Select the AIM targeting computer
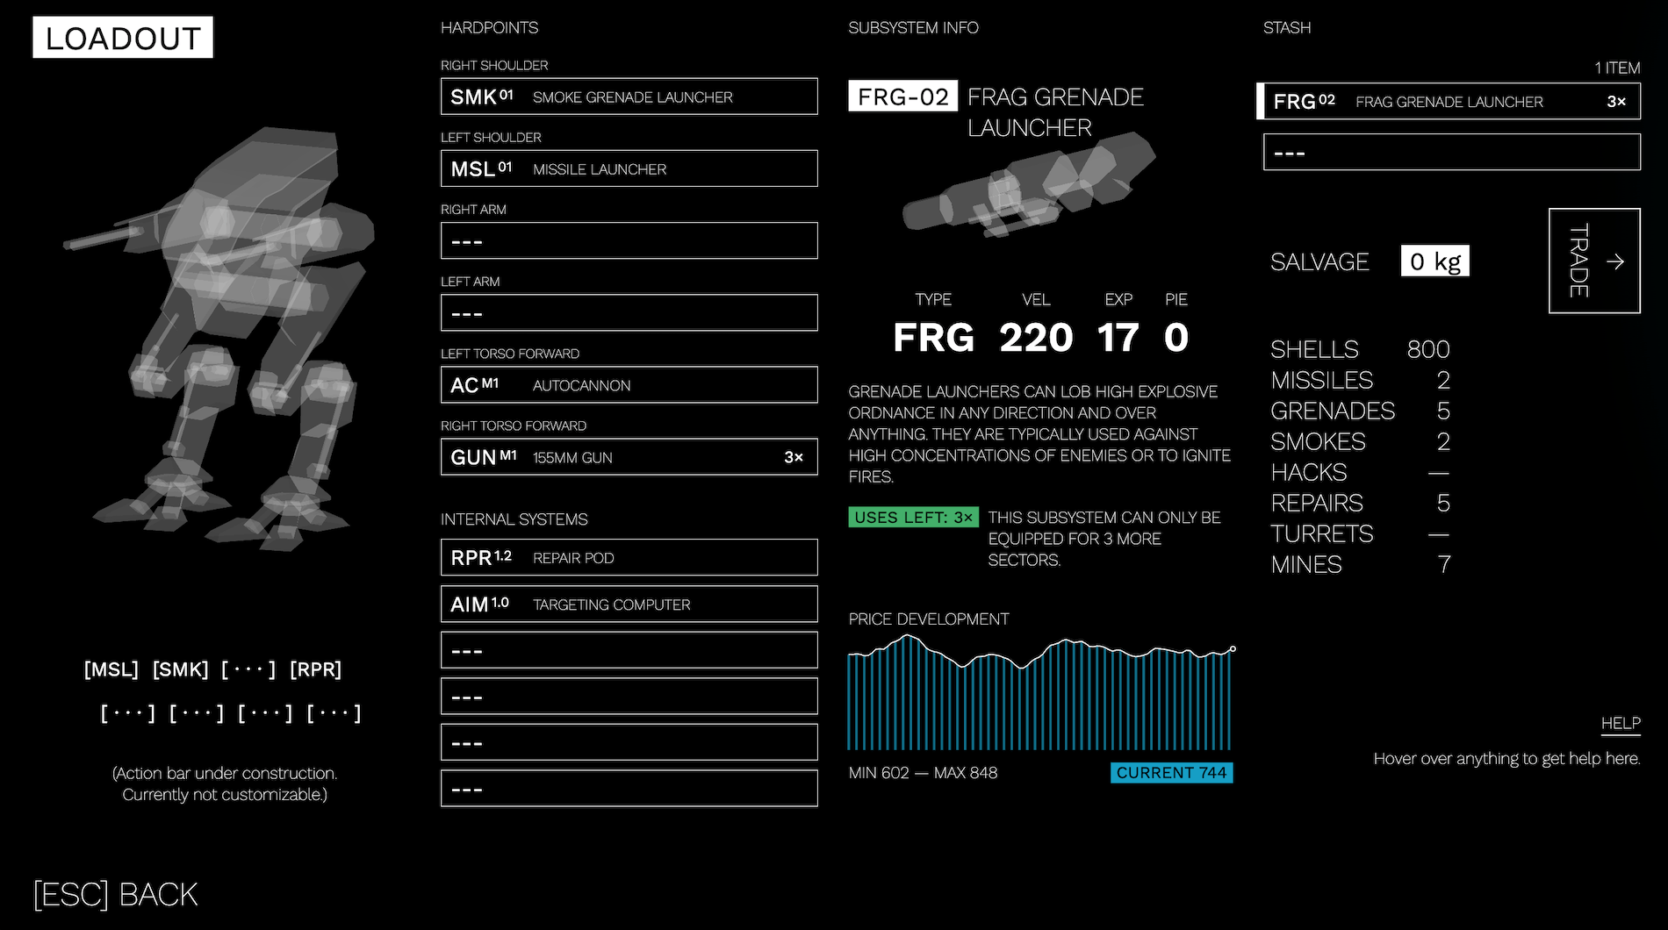The width and height of the screenshot is (1668, 930). (629, 604)
